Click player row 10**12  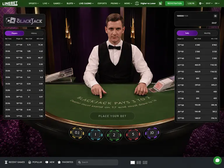tap(24, 71)
